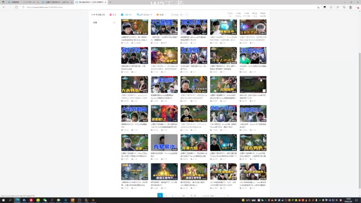Viewport: 361px width, 203px height.
Task: Jump to last page 44 in the pagination
Action: [184, 196]
